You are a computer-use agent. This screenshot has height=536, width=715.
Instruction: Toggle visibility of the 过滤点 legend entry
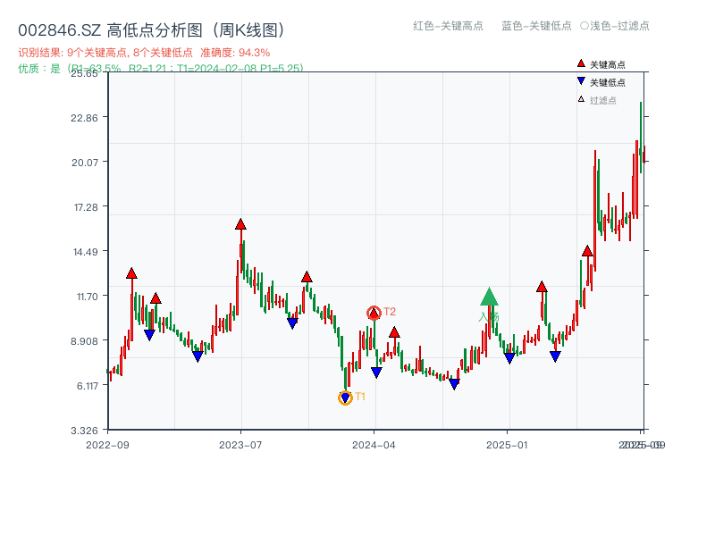tap(597, 100)
